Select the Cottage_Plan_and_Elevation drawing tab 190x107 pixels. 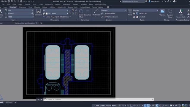point(25,23)
